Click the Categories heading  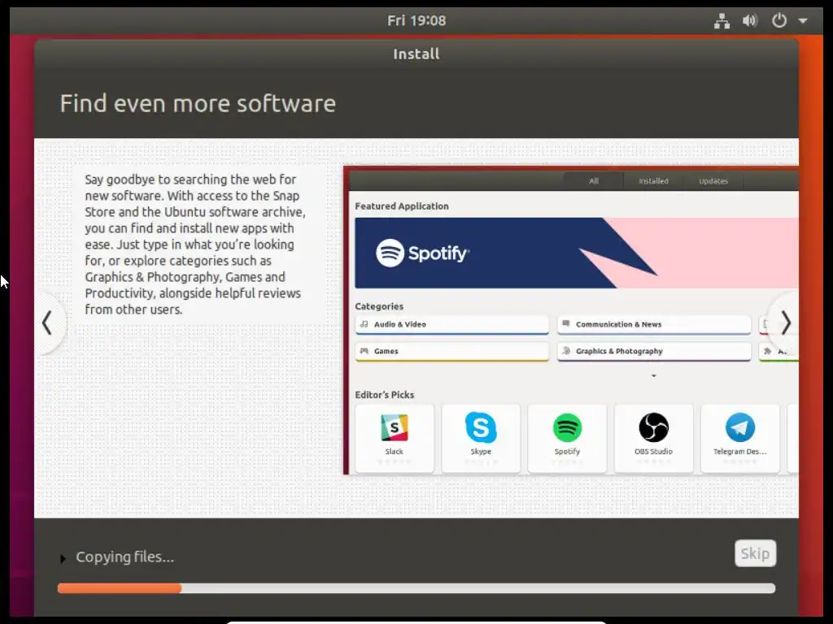click(379, 306)
